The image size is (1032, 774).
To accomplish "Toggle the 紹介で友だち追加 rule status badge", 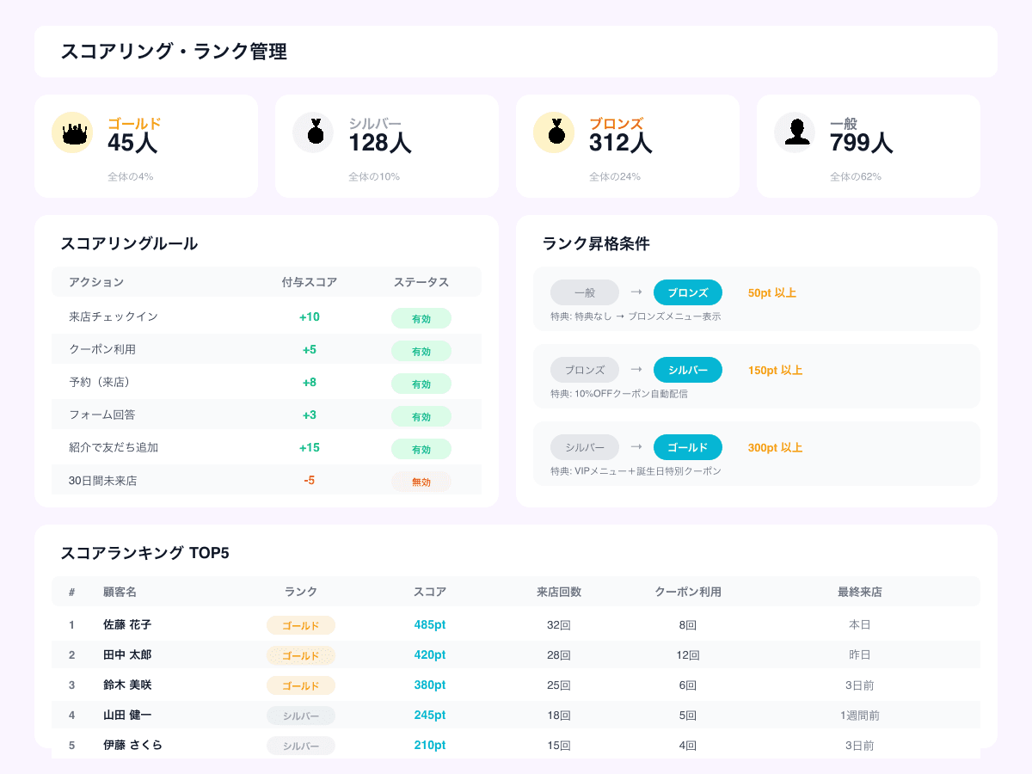I will [421, 449].
